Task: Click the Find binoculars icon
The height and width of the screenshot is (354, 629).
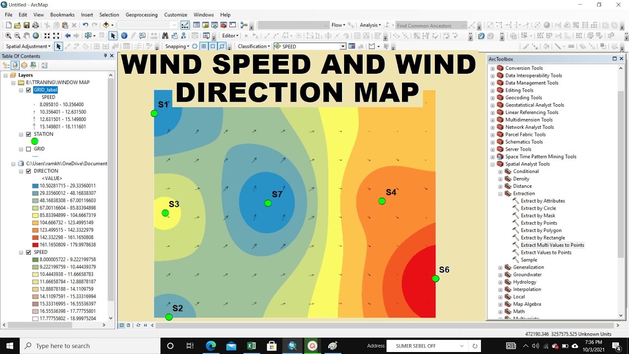Action: (165, 35)
